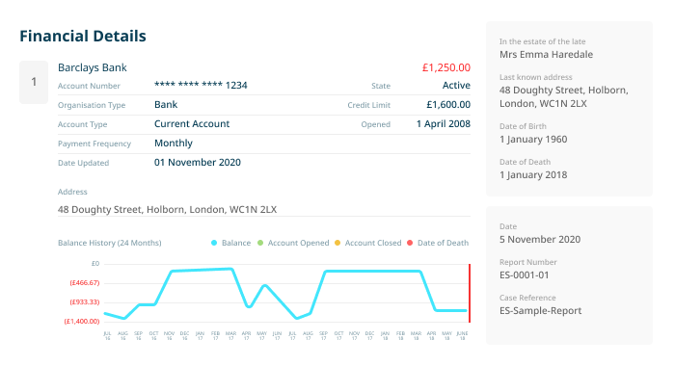This screenshot has height=366, width=675.
Task: Click the red Date of Death legend dot
Action: [x=410, y=243]
